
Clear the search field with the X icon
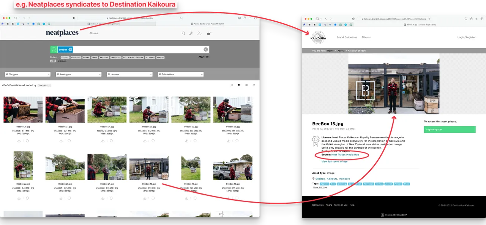(205, 49)
